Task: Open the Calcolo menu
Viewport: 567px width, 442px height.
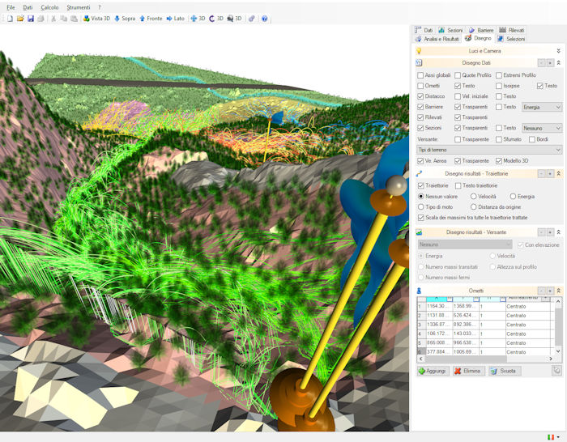Action: click(49, 6)
